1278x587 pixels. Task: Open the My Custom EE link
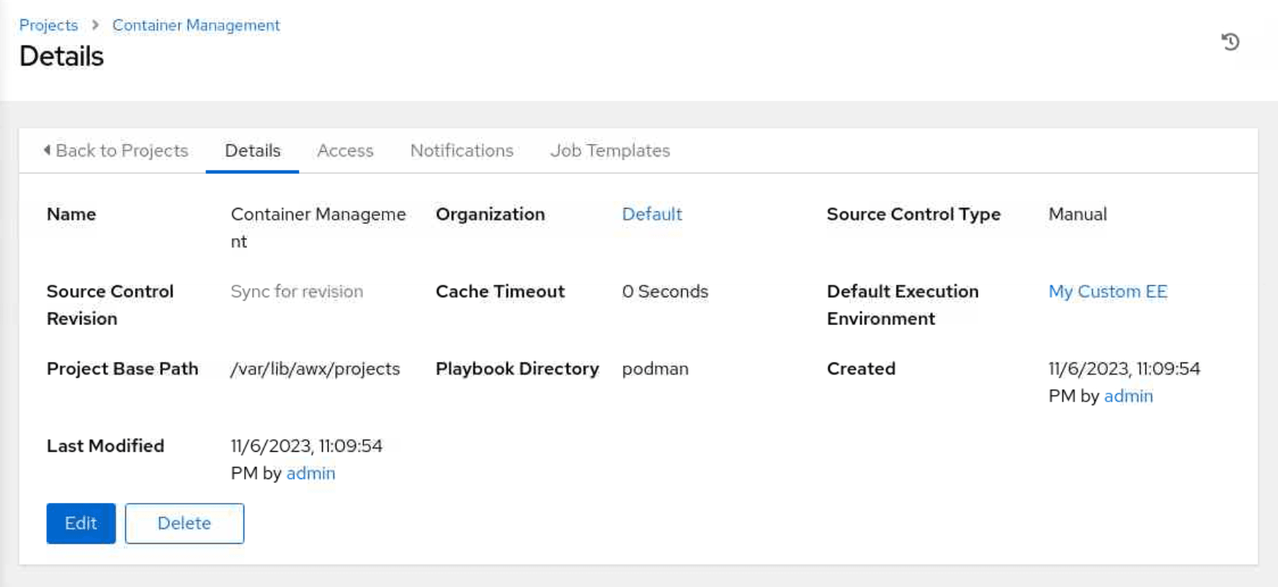[1107, 291]
